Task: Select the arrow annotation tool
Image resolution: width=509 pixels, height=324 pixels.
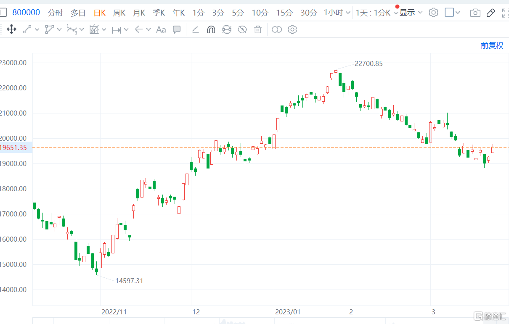Action: 139,29
